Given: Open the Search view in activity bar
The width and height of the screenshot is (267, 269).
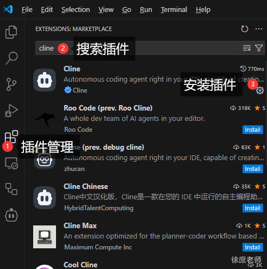Looking at the screenshot, I should click(11, 58).
